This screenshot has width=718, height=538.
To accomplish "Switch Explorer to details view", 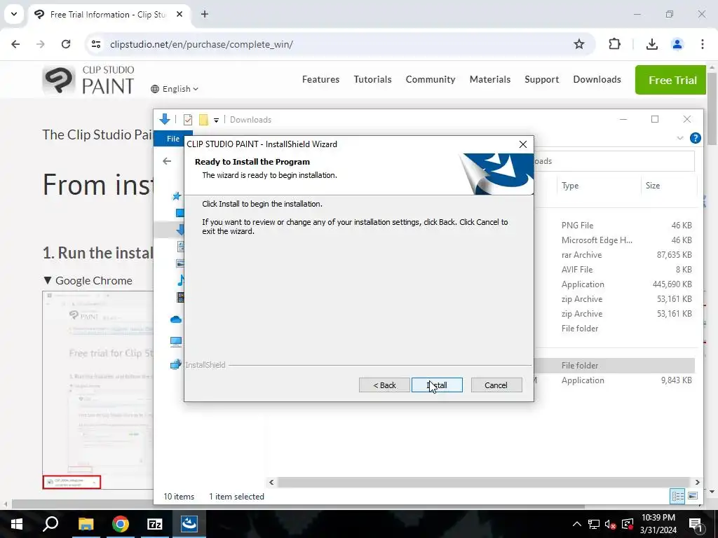I will click(677, 496).
